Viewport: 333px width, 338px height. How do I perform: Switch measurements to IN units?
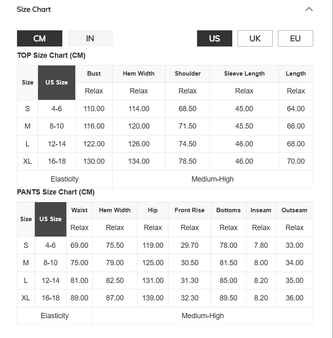pos(90,38)
